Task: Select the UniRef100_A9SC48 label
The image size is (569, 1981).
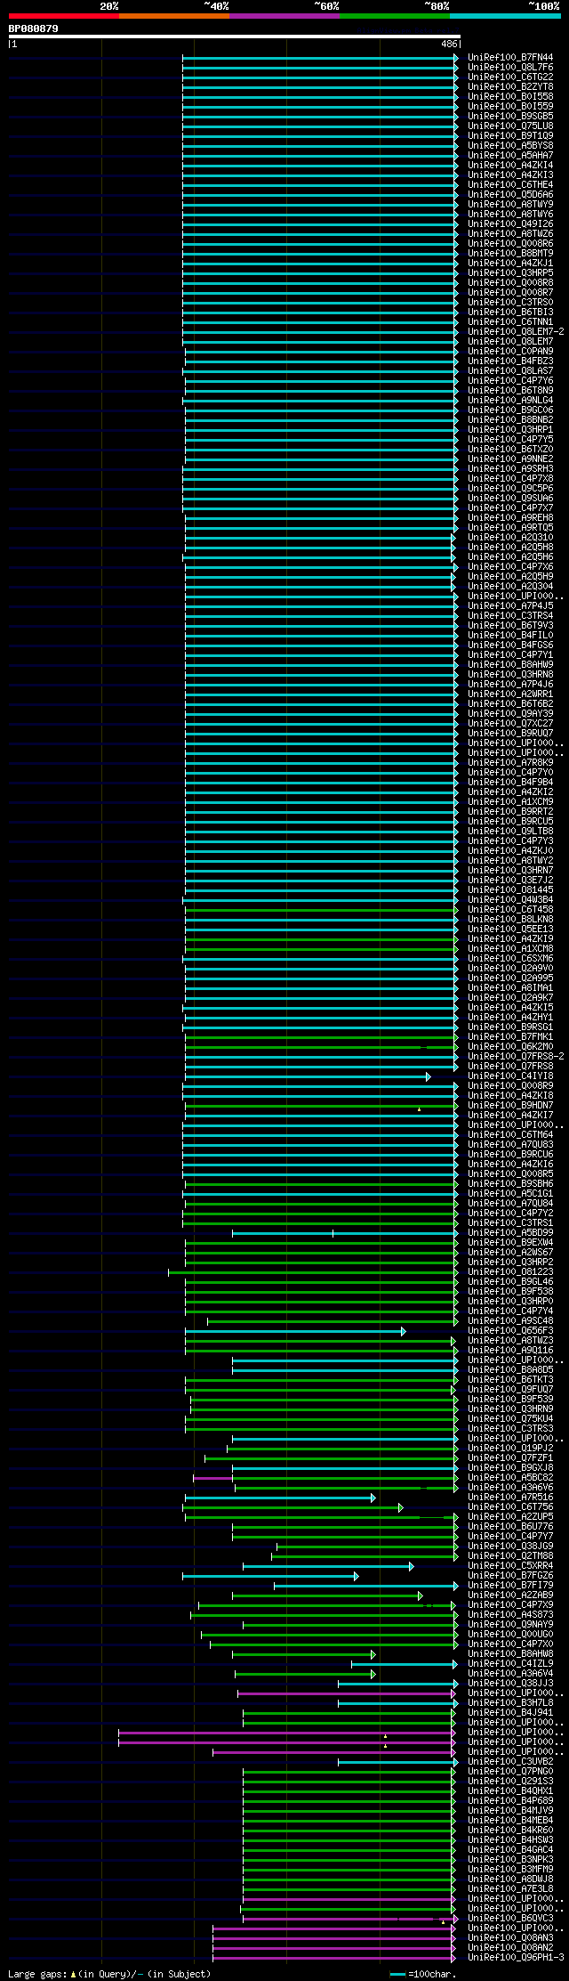Action: click(x=510, y=1320)
